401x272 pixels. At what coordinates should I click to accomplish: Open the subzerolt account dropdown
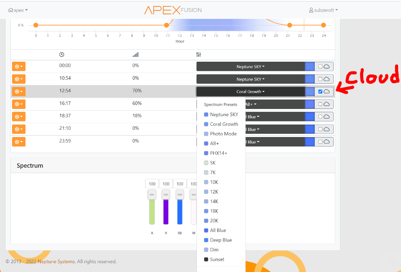[x=323, y=10]
